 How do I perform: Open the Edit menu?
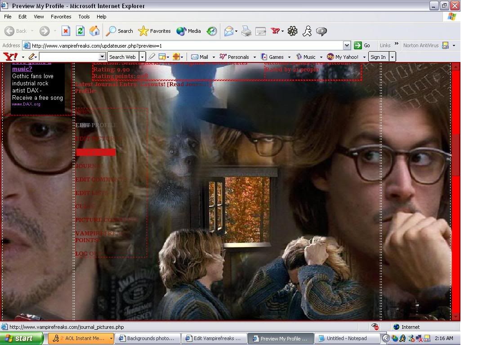click(22, 17)
